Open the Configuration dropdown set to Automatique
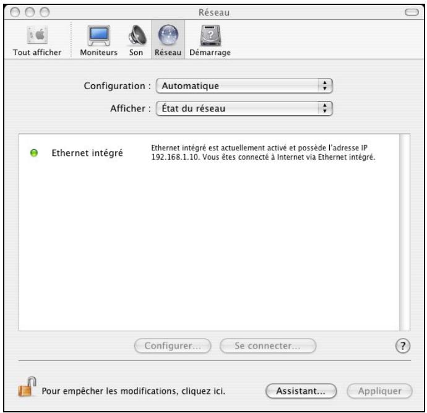427x413 pixels. [244, 86]
